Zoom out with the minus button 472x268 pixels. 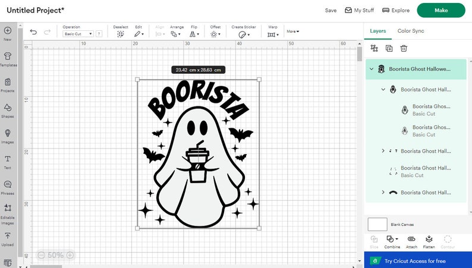point(42,256)
